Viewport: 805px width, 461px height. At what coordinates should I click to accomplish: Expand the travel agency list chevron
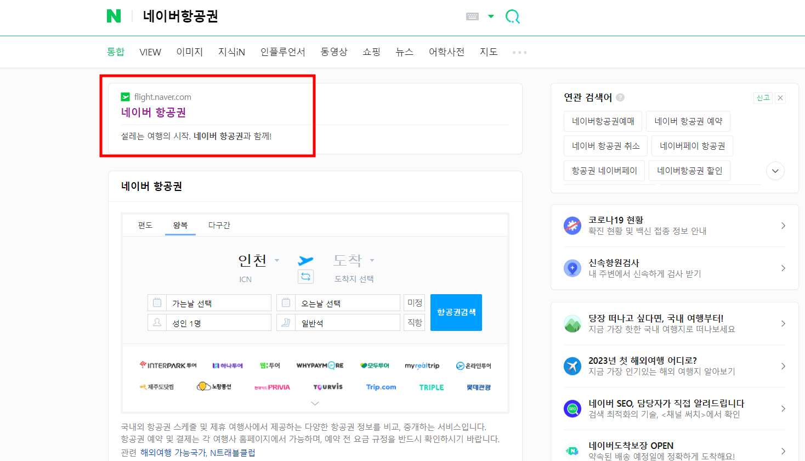(x=315, y=403)
